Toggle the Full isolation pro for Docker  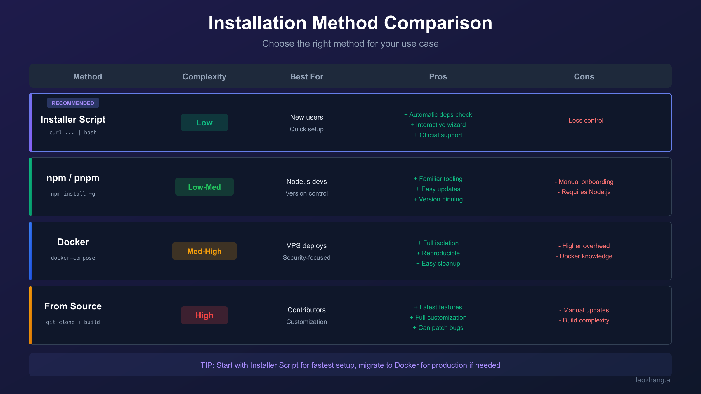pos(438,243)
